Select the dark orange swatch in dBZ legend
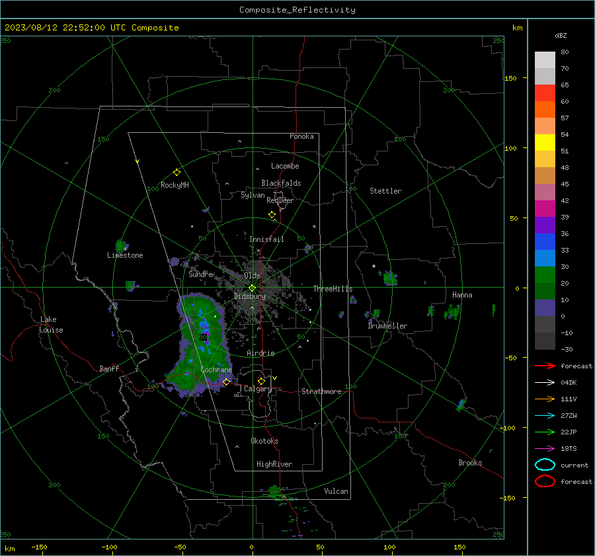 tap(545, 109)
